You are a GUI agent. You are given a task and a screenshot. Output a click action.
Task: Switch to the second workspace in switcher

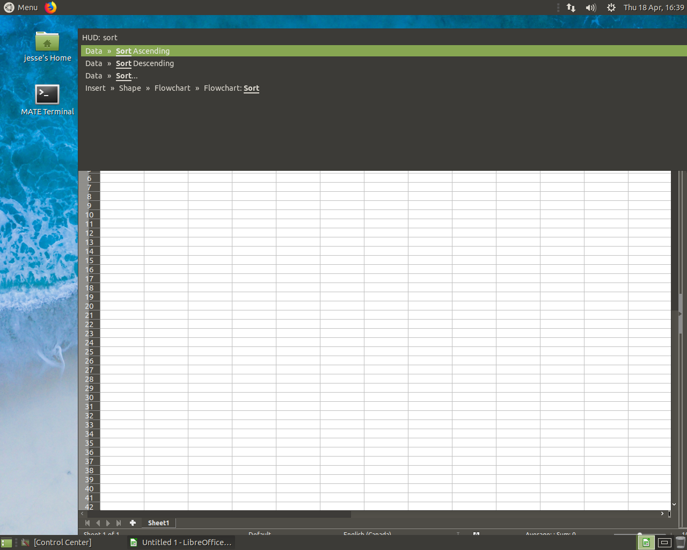coord(664,542)
